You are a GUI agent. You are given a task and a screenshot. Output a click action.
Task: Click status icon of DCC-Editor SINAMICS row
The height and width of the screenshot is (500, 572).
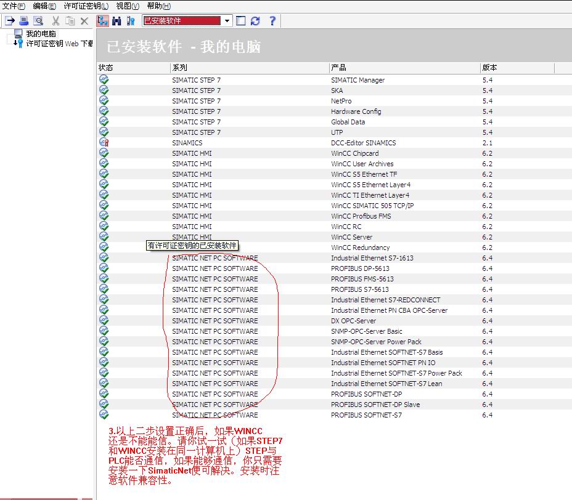(104, 142)
